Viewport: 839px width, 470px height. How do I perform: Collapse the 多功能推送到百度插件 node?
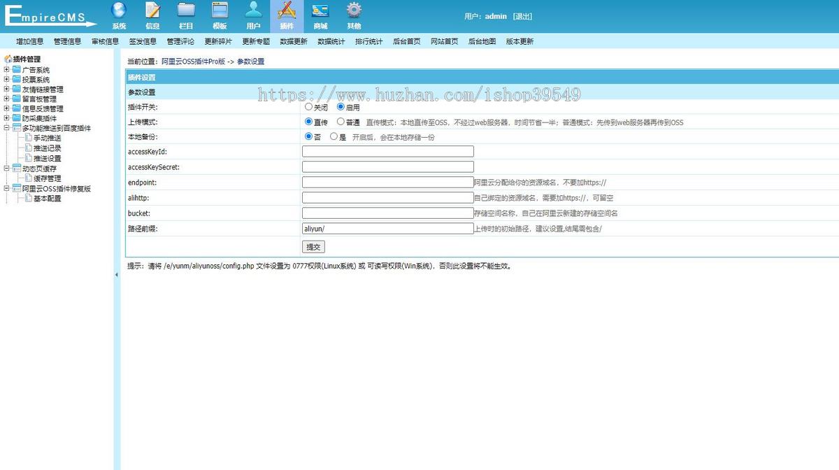[7, 128]
